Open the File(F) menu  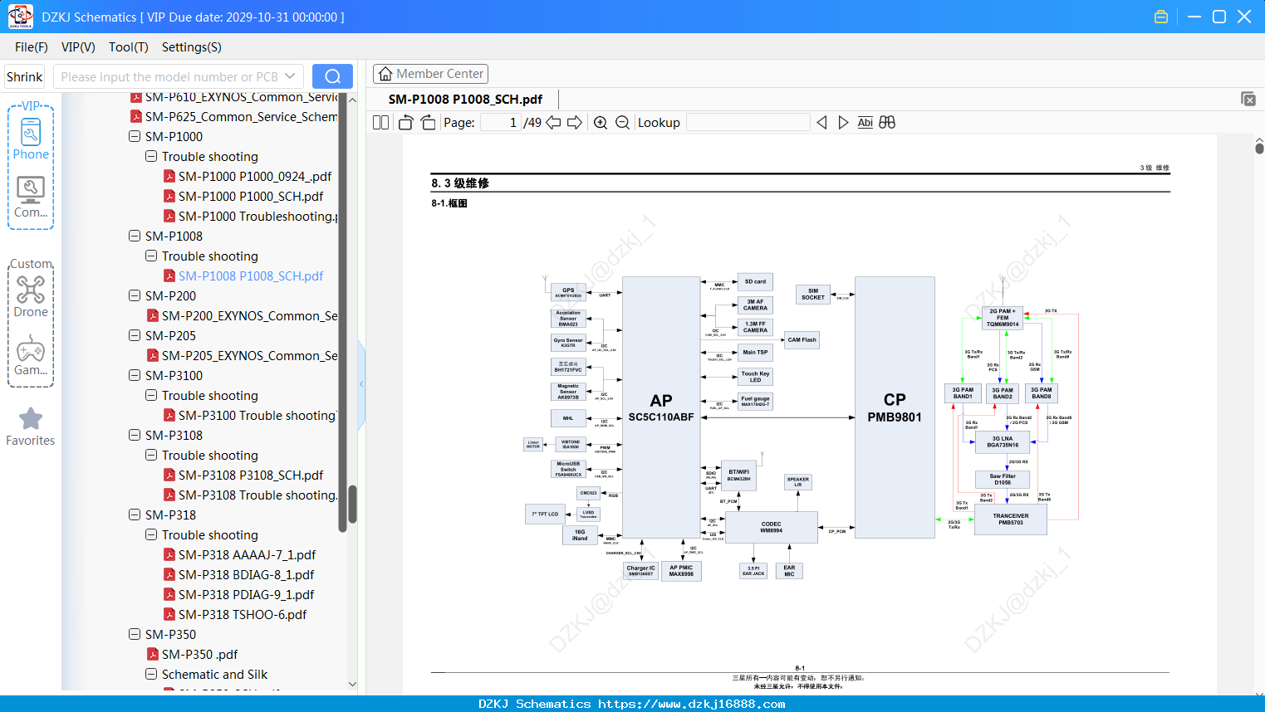coord(32,47)
